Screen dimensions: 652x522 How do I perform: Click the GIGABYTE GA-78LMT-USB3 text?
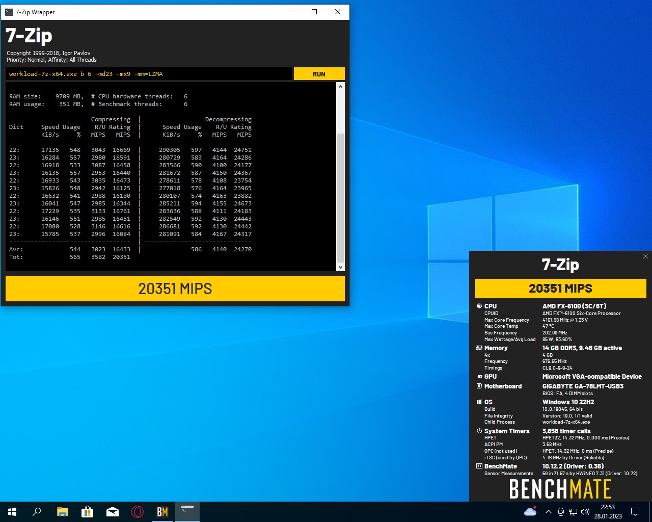click(x=583, y=386)
